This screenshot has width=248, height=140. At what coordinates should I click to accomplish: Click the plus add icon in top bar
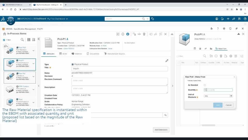coord(228,19)
